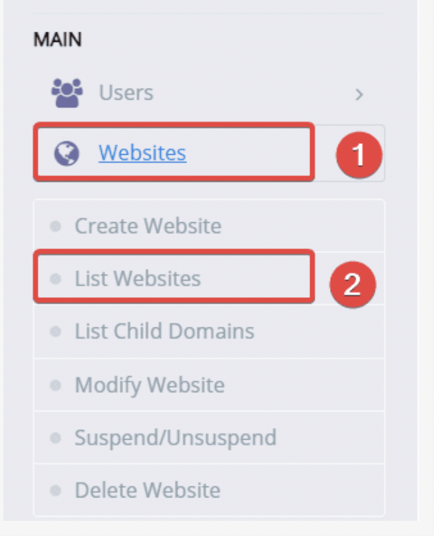The image size is (447, 538).
Task: Select List Websites
Action: (x=138, y=278)
